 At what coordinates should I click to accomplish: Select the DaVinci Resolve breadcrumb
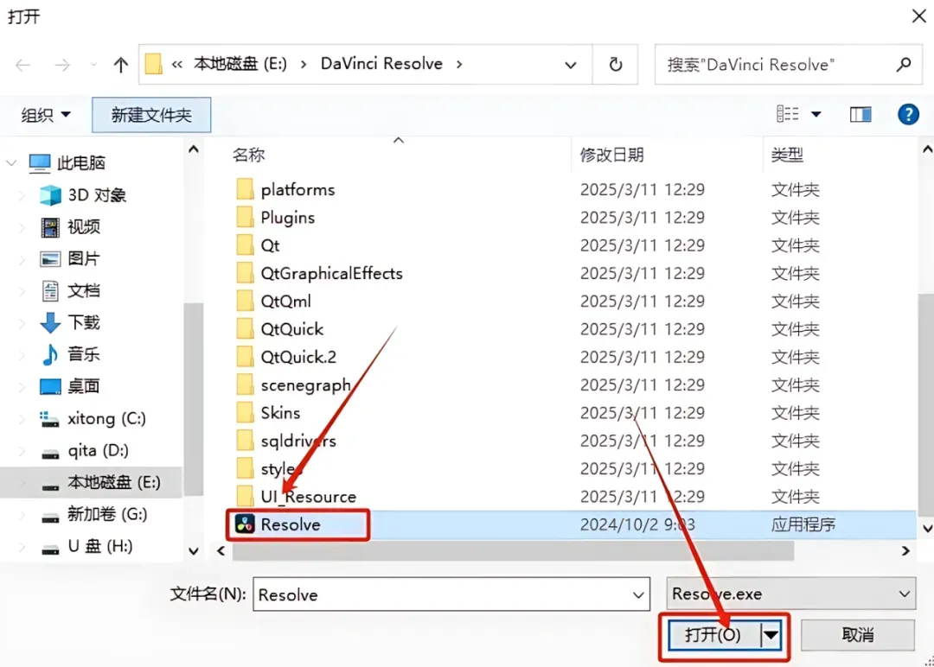click(382, 64)
